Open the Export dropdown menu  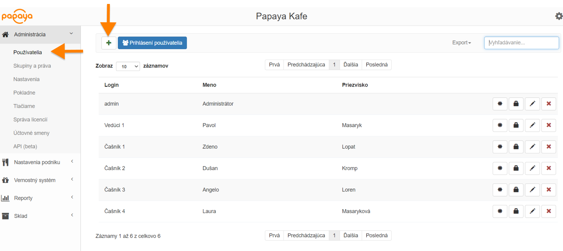[x=461, y=43]
